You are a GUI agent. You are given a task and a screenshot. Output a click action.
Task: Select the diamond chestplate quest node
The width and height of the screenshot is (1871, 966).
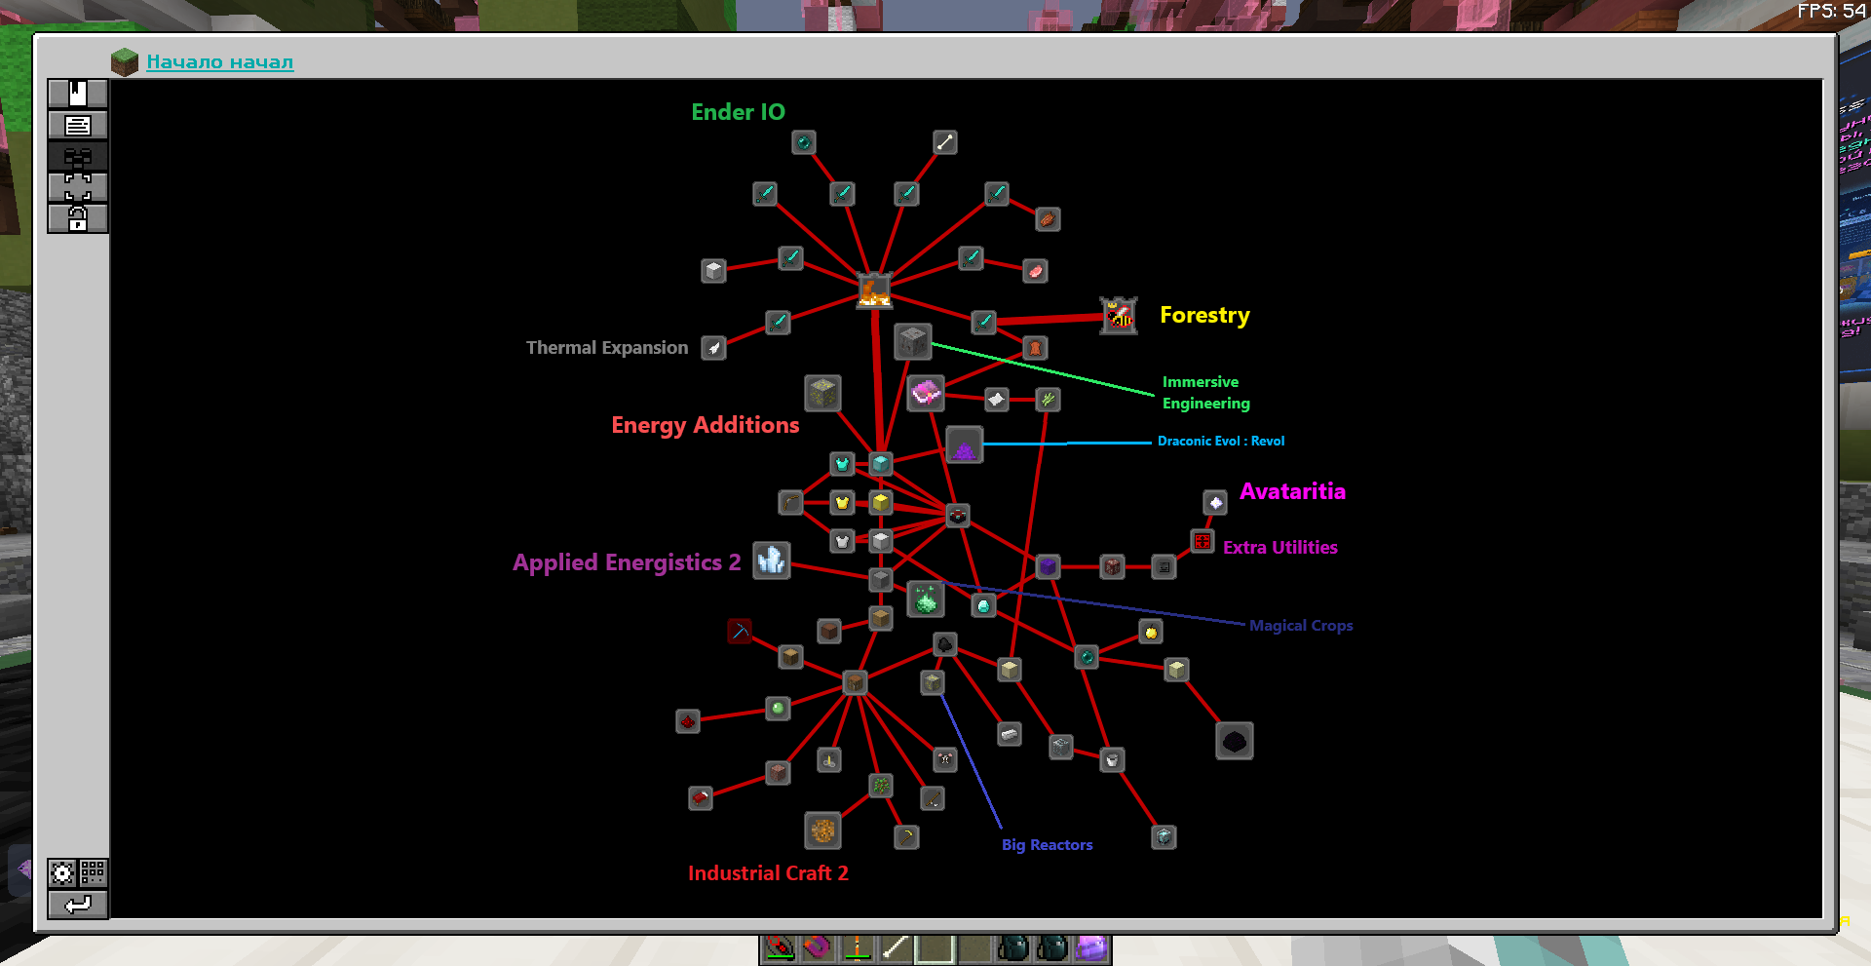[x=843, y=464]
